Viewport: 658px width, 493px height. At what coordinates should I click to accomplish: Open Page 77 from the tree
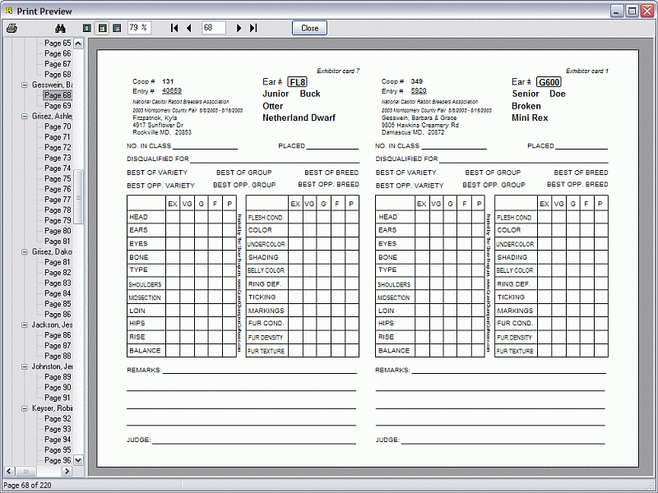(58, 200)
